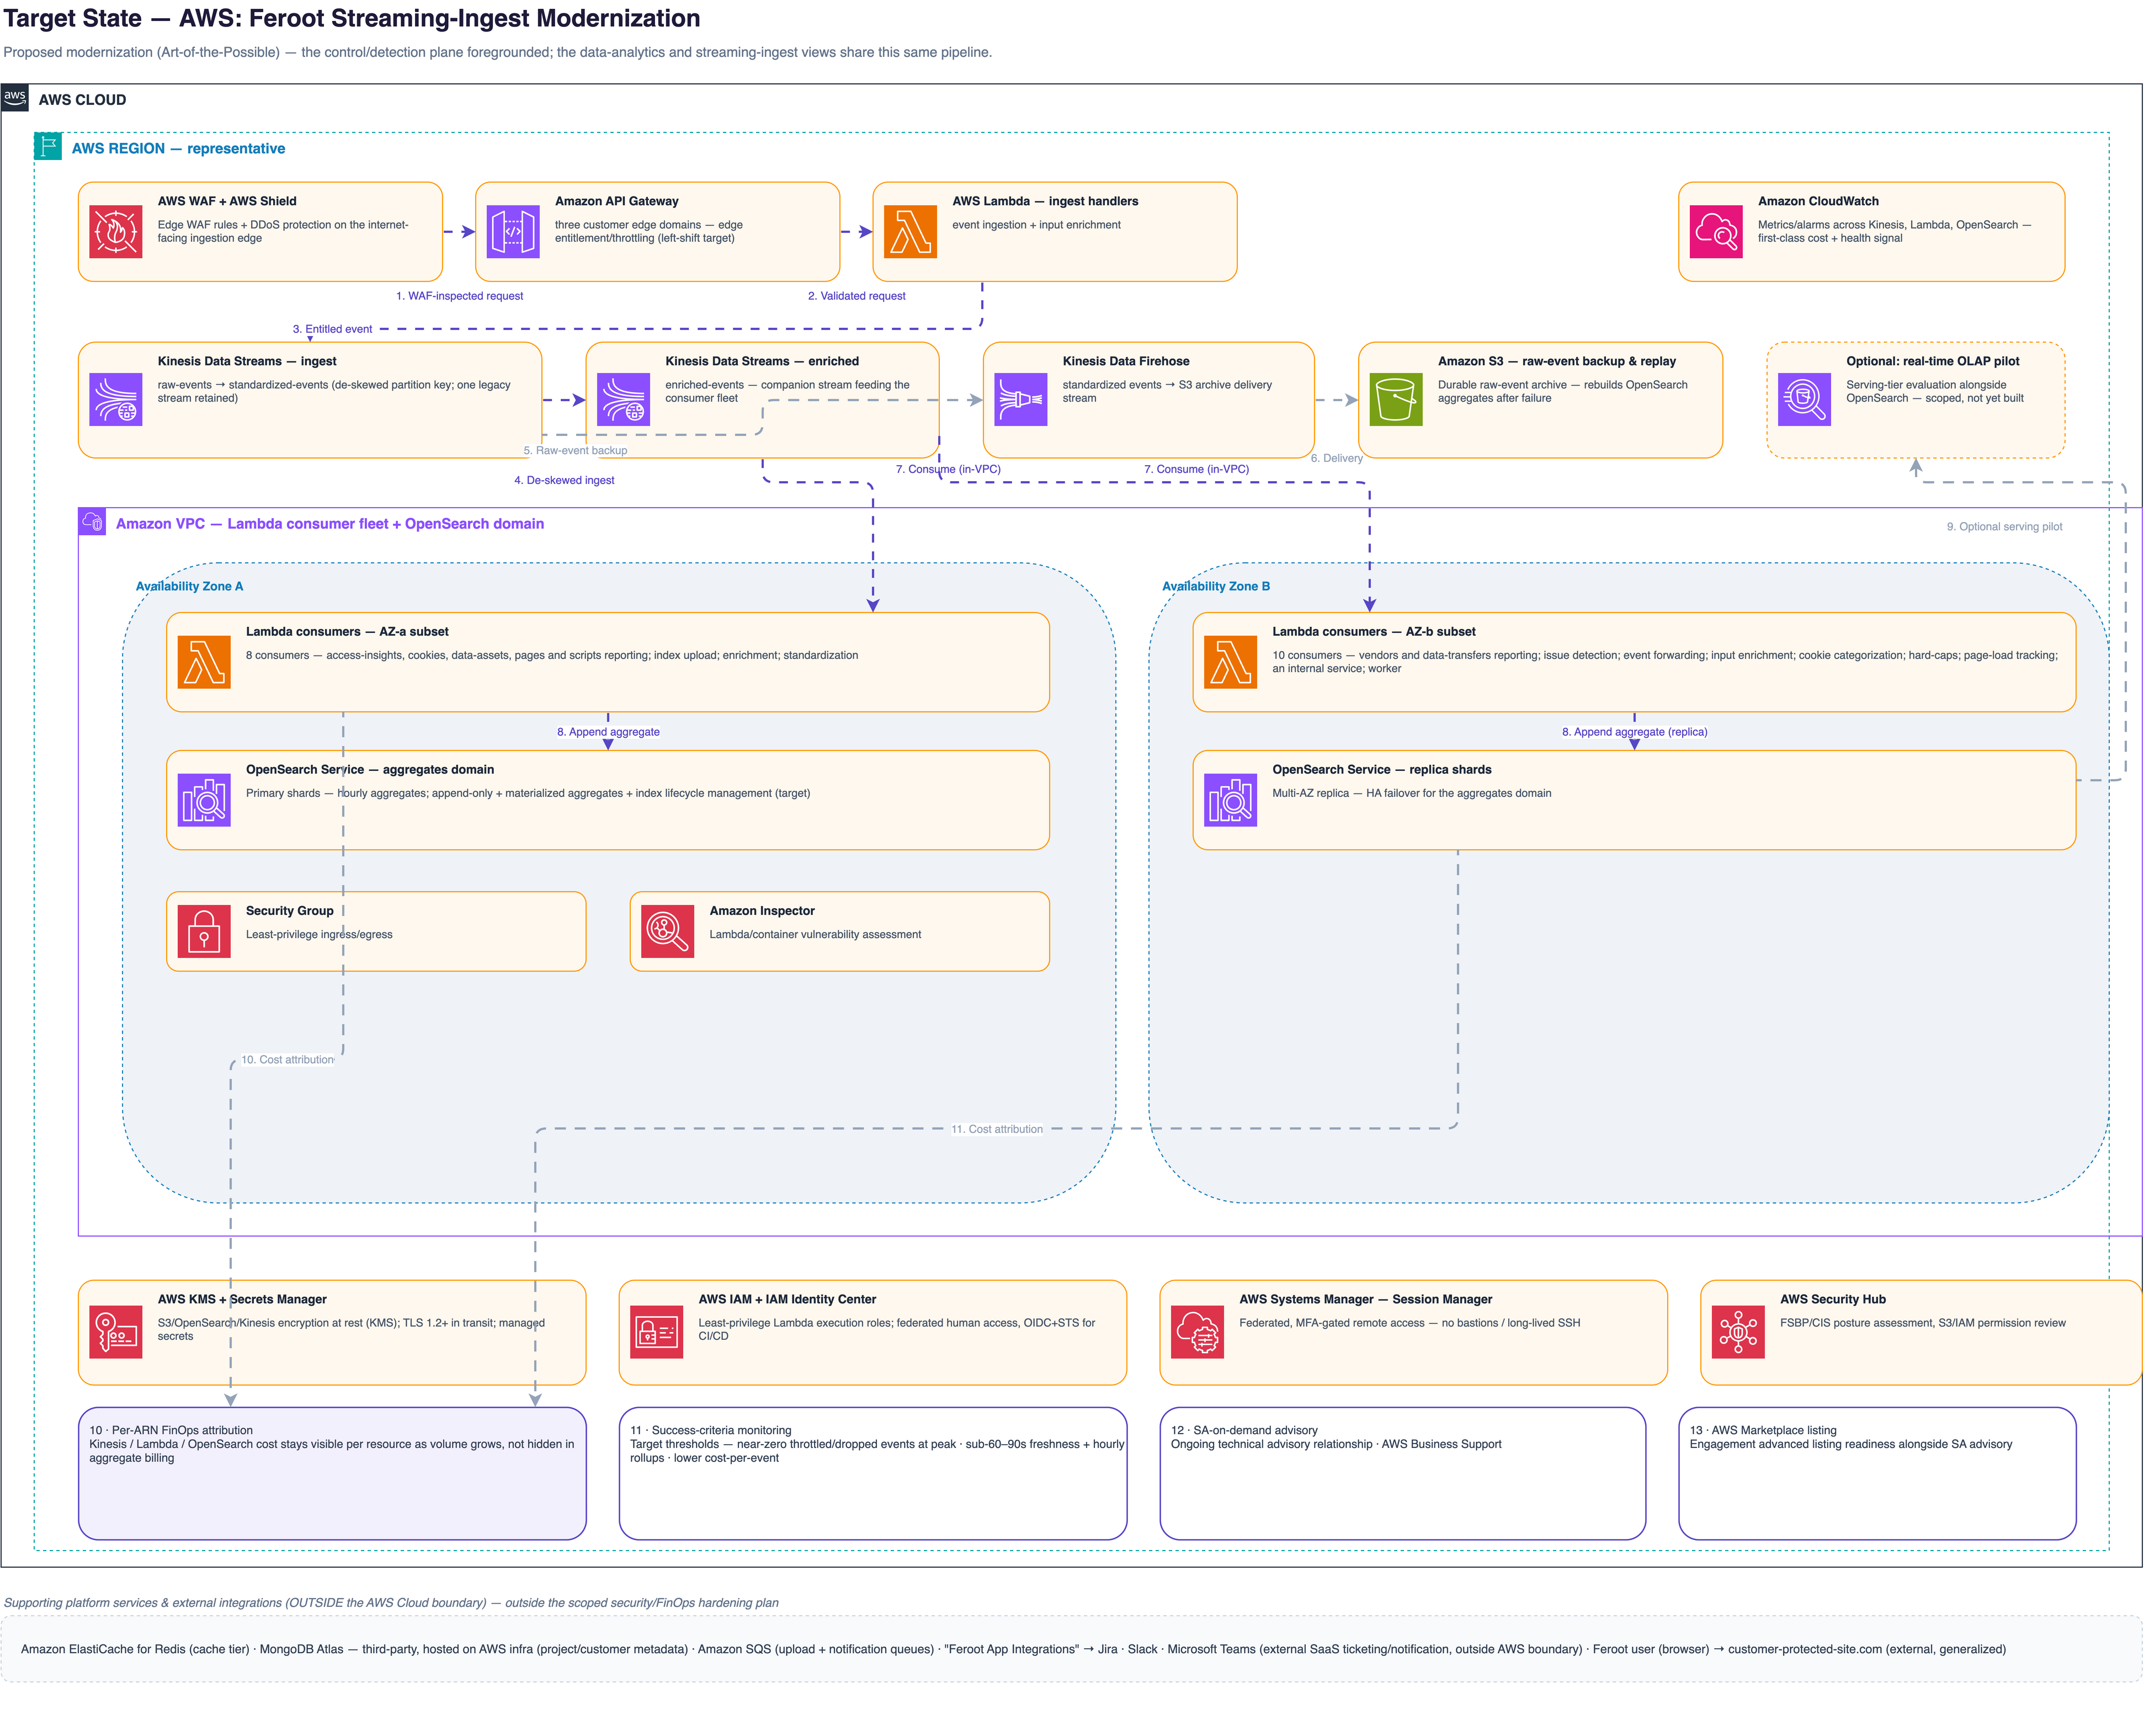Select the AWS Region flag icon
The image size is (2144, 1736).
tap(48, 146)
